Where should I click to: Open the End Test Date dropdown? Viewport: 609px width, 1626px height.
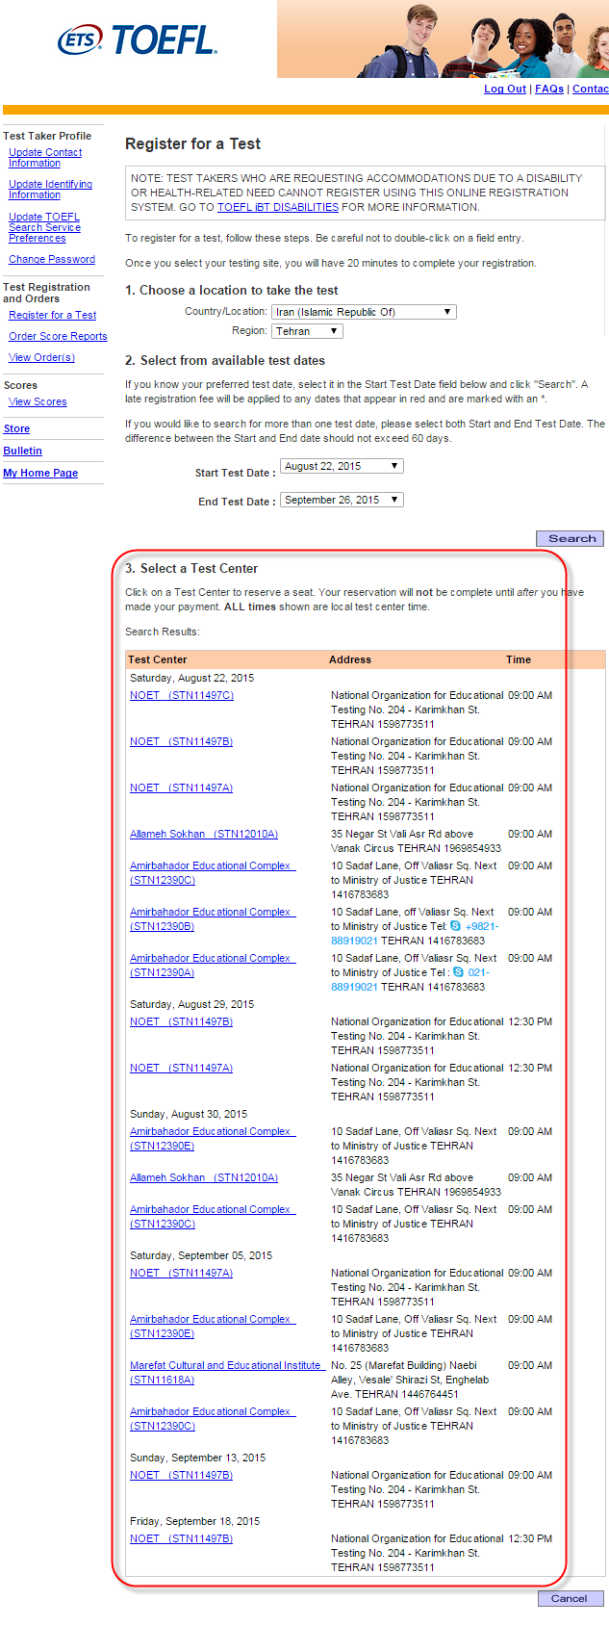point(342,501)
